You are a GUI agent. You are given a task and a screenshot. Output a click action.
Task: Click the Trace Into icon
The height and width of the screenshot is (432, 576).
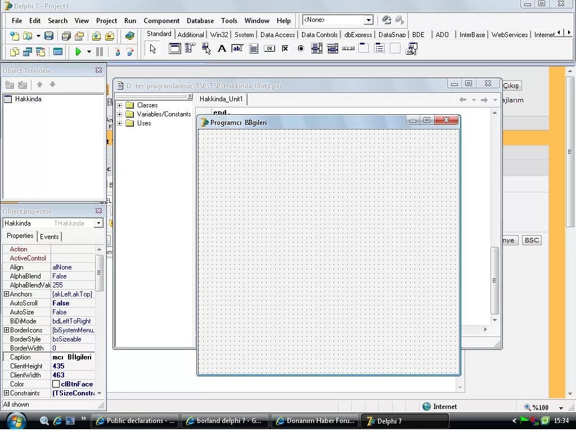click(118, 52)
